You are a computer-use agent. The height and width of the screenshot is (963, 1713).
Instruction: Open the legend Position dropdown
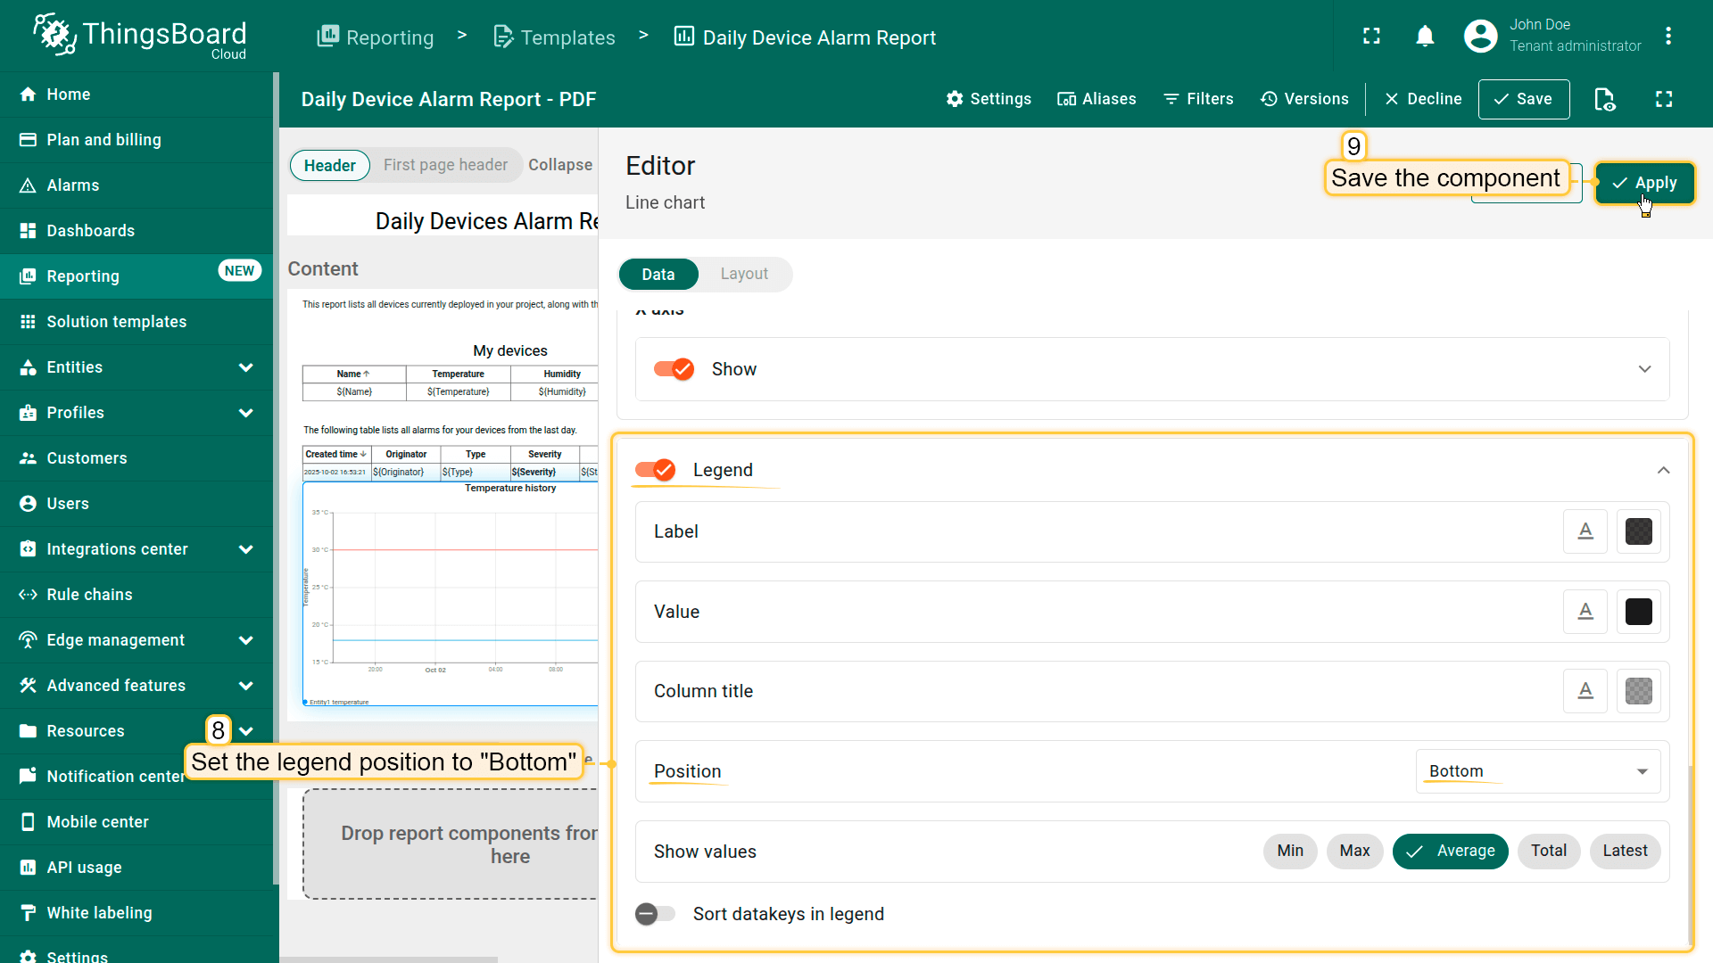[1537, 771]
